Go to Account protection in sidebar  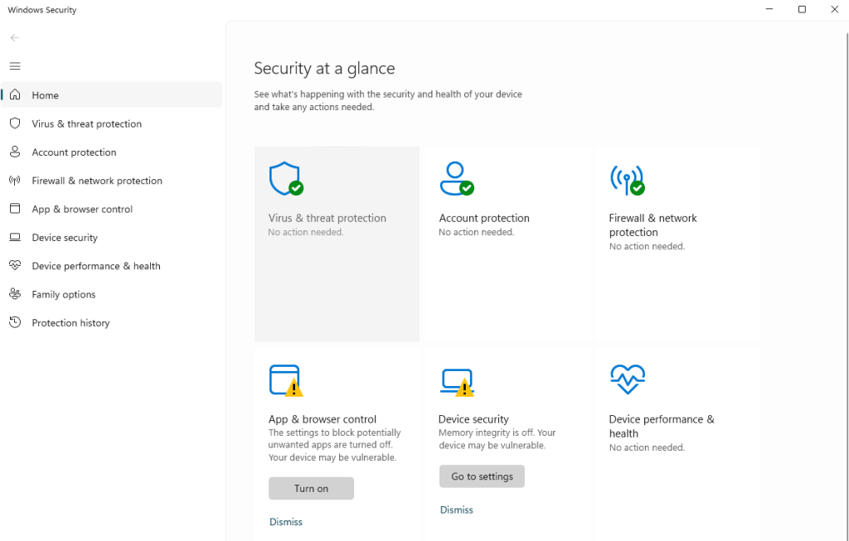112,152
